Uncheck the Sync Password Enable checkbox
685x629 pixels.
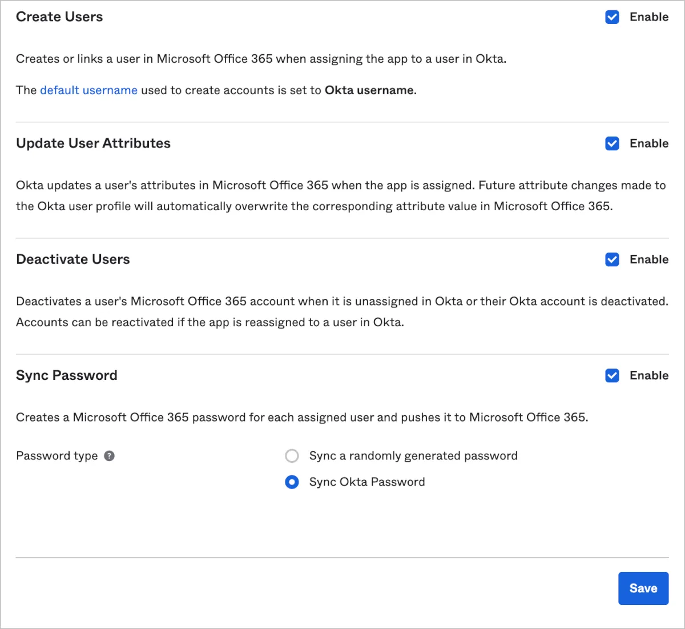612,375
